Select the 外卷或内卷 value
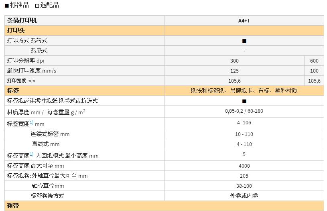 [x=244, y=196]
